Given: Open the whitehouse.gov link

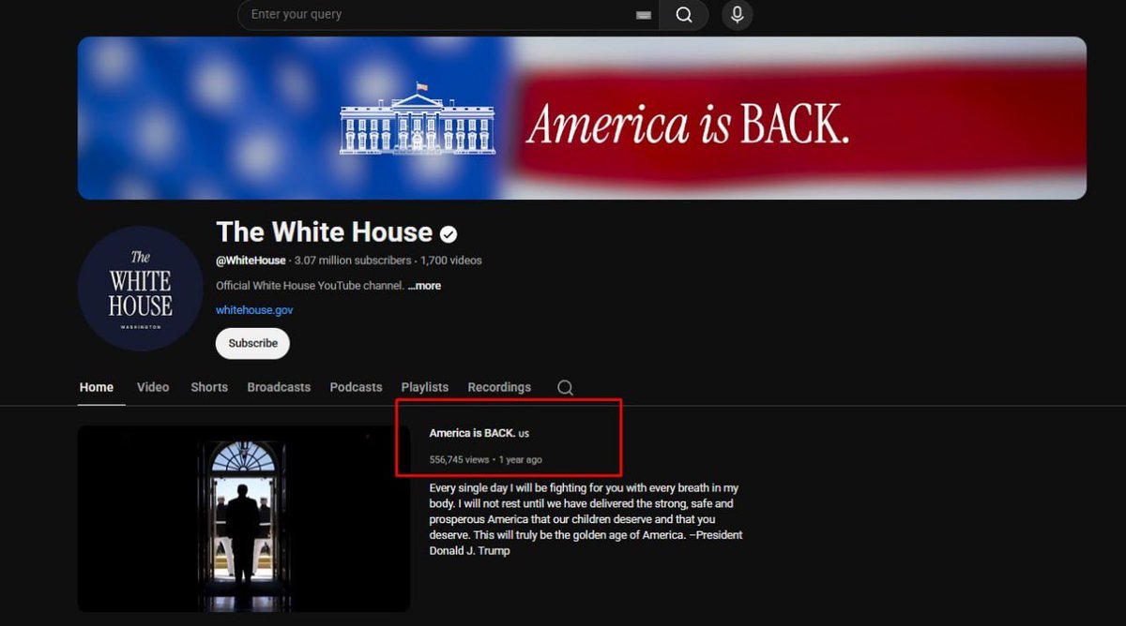Looking at the screenshot, I should click(254, 310).
